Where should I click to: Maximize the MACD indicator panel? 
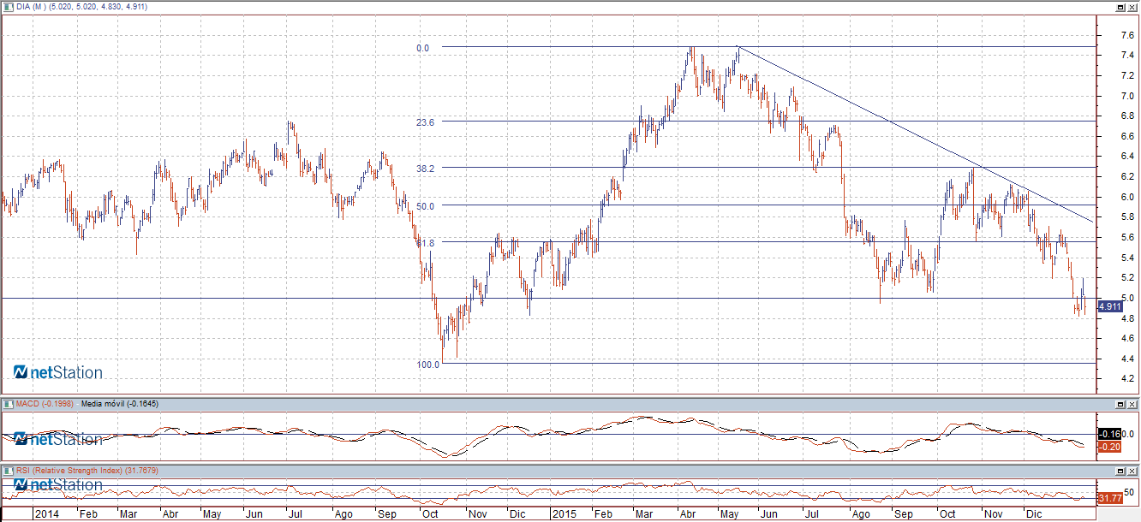(x=1120, y=403)
